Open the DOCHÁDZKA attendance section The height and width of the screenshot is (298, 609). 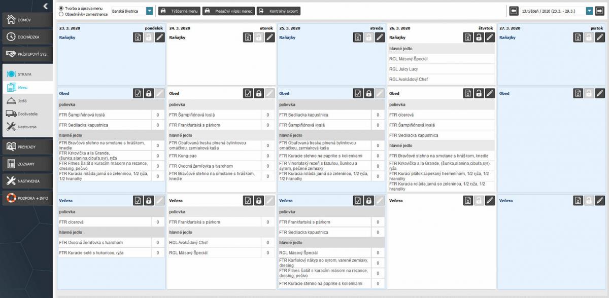point(27,37)
